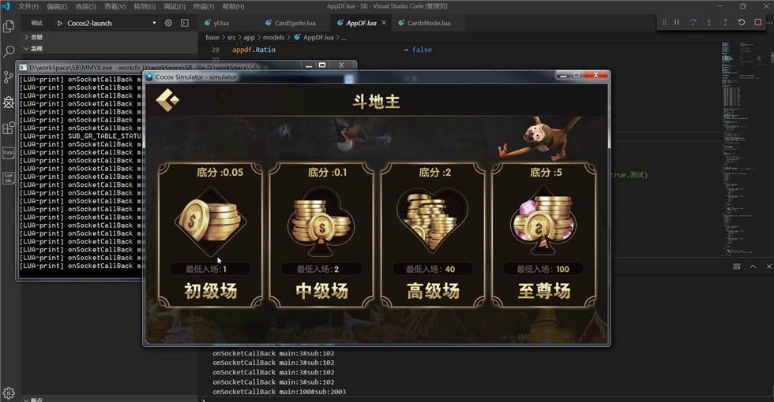
Task: Click the Step Over debug icon
Action: (x=693, y=22)
